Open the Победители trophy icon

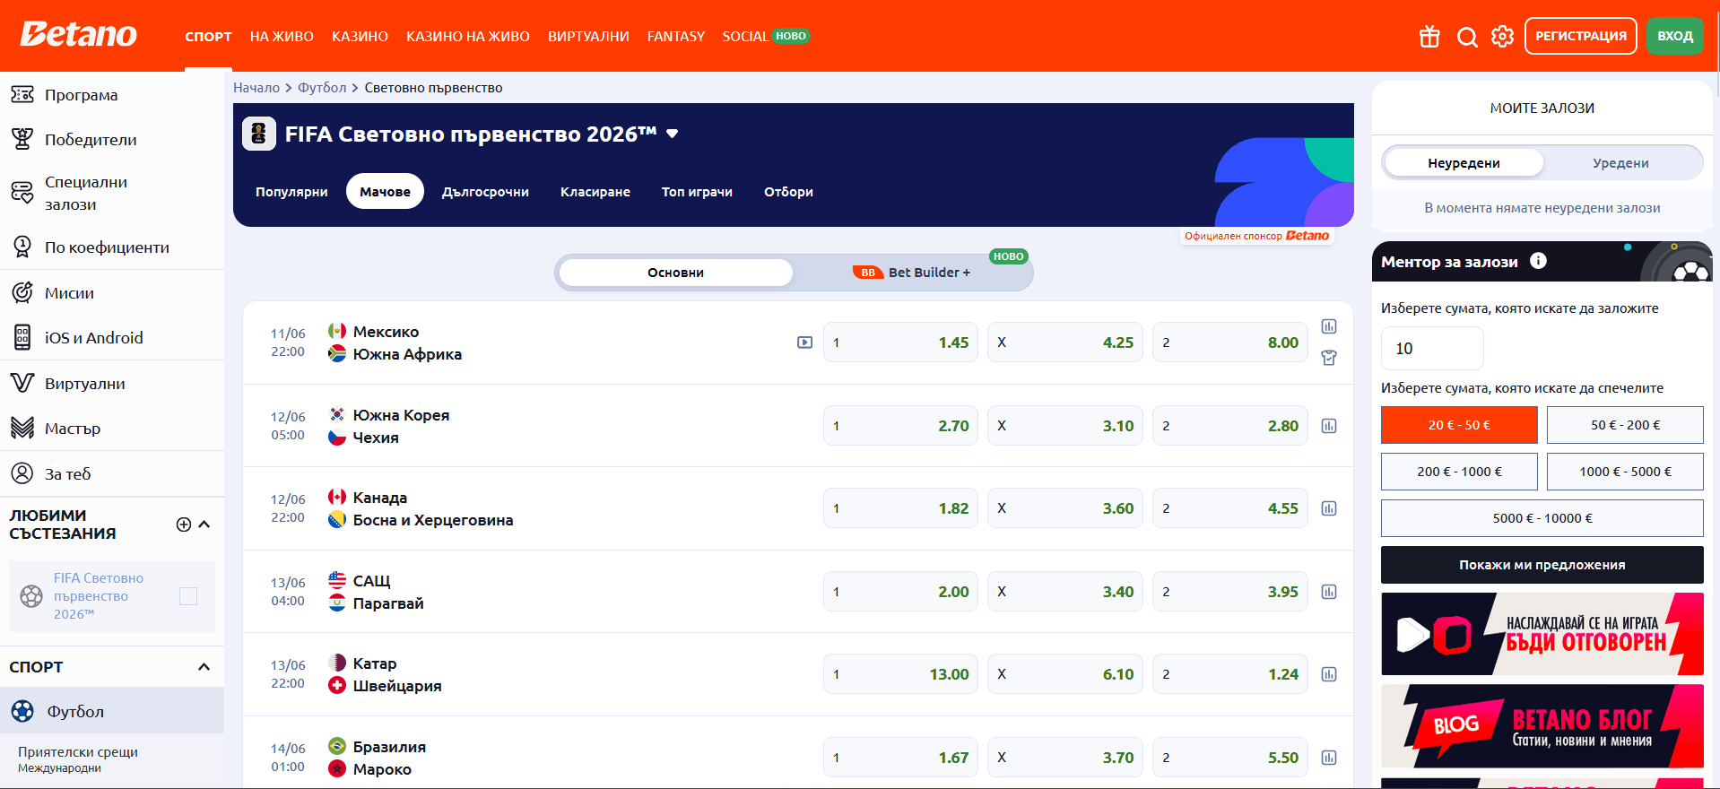[x=22, y=139]
